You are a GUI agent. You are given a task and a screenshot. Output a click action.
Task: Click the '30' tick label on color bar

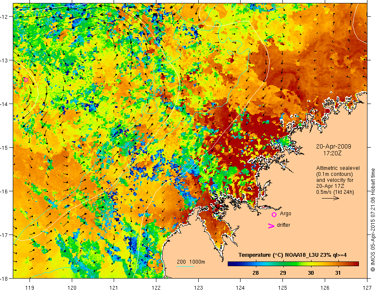311,273
